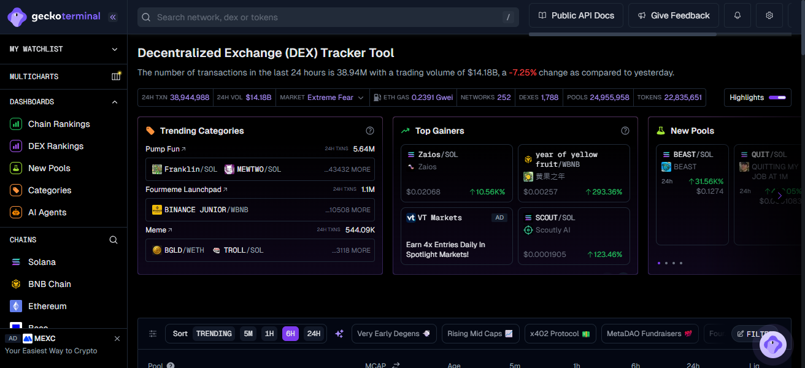Screen dimensions: 805x368
Task: Collapse the sidebar with double-chevron icon
Action: (113, 17)
